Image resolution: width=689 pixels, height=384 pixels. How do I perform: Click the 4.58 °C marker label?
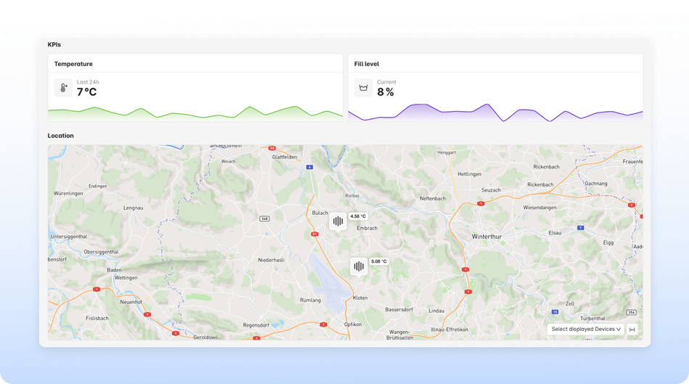358,216
